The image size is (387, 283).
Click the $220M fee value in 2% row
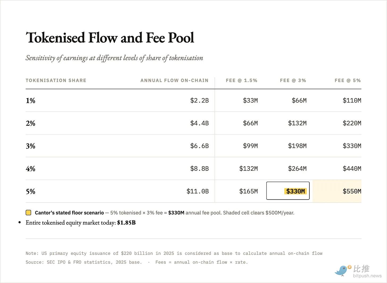tap(352, 123)
